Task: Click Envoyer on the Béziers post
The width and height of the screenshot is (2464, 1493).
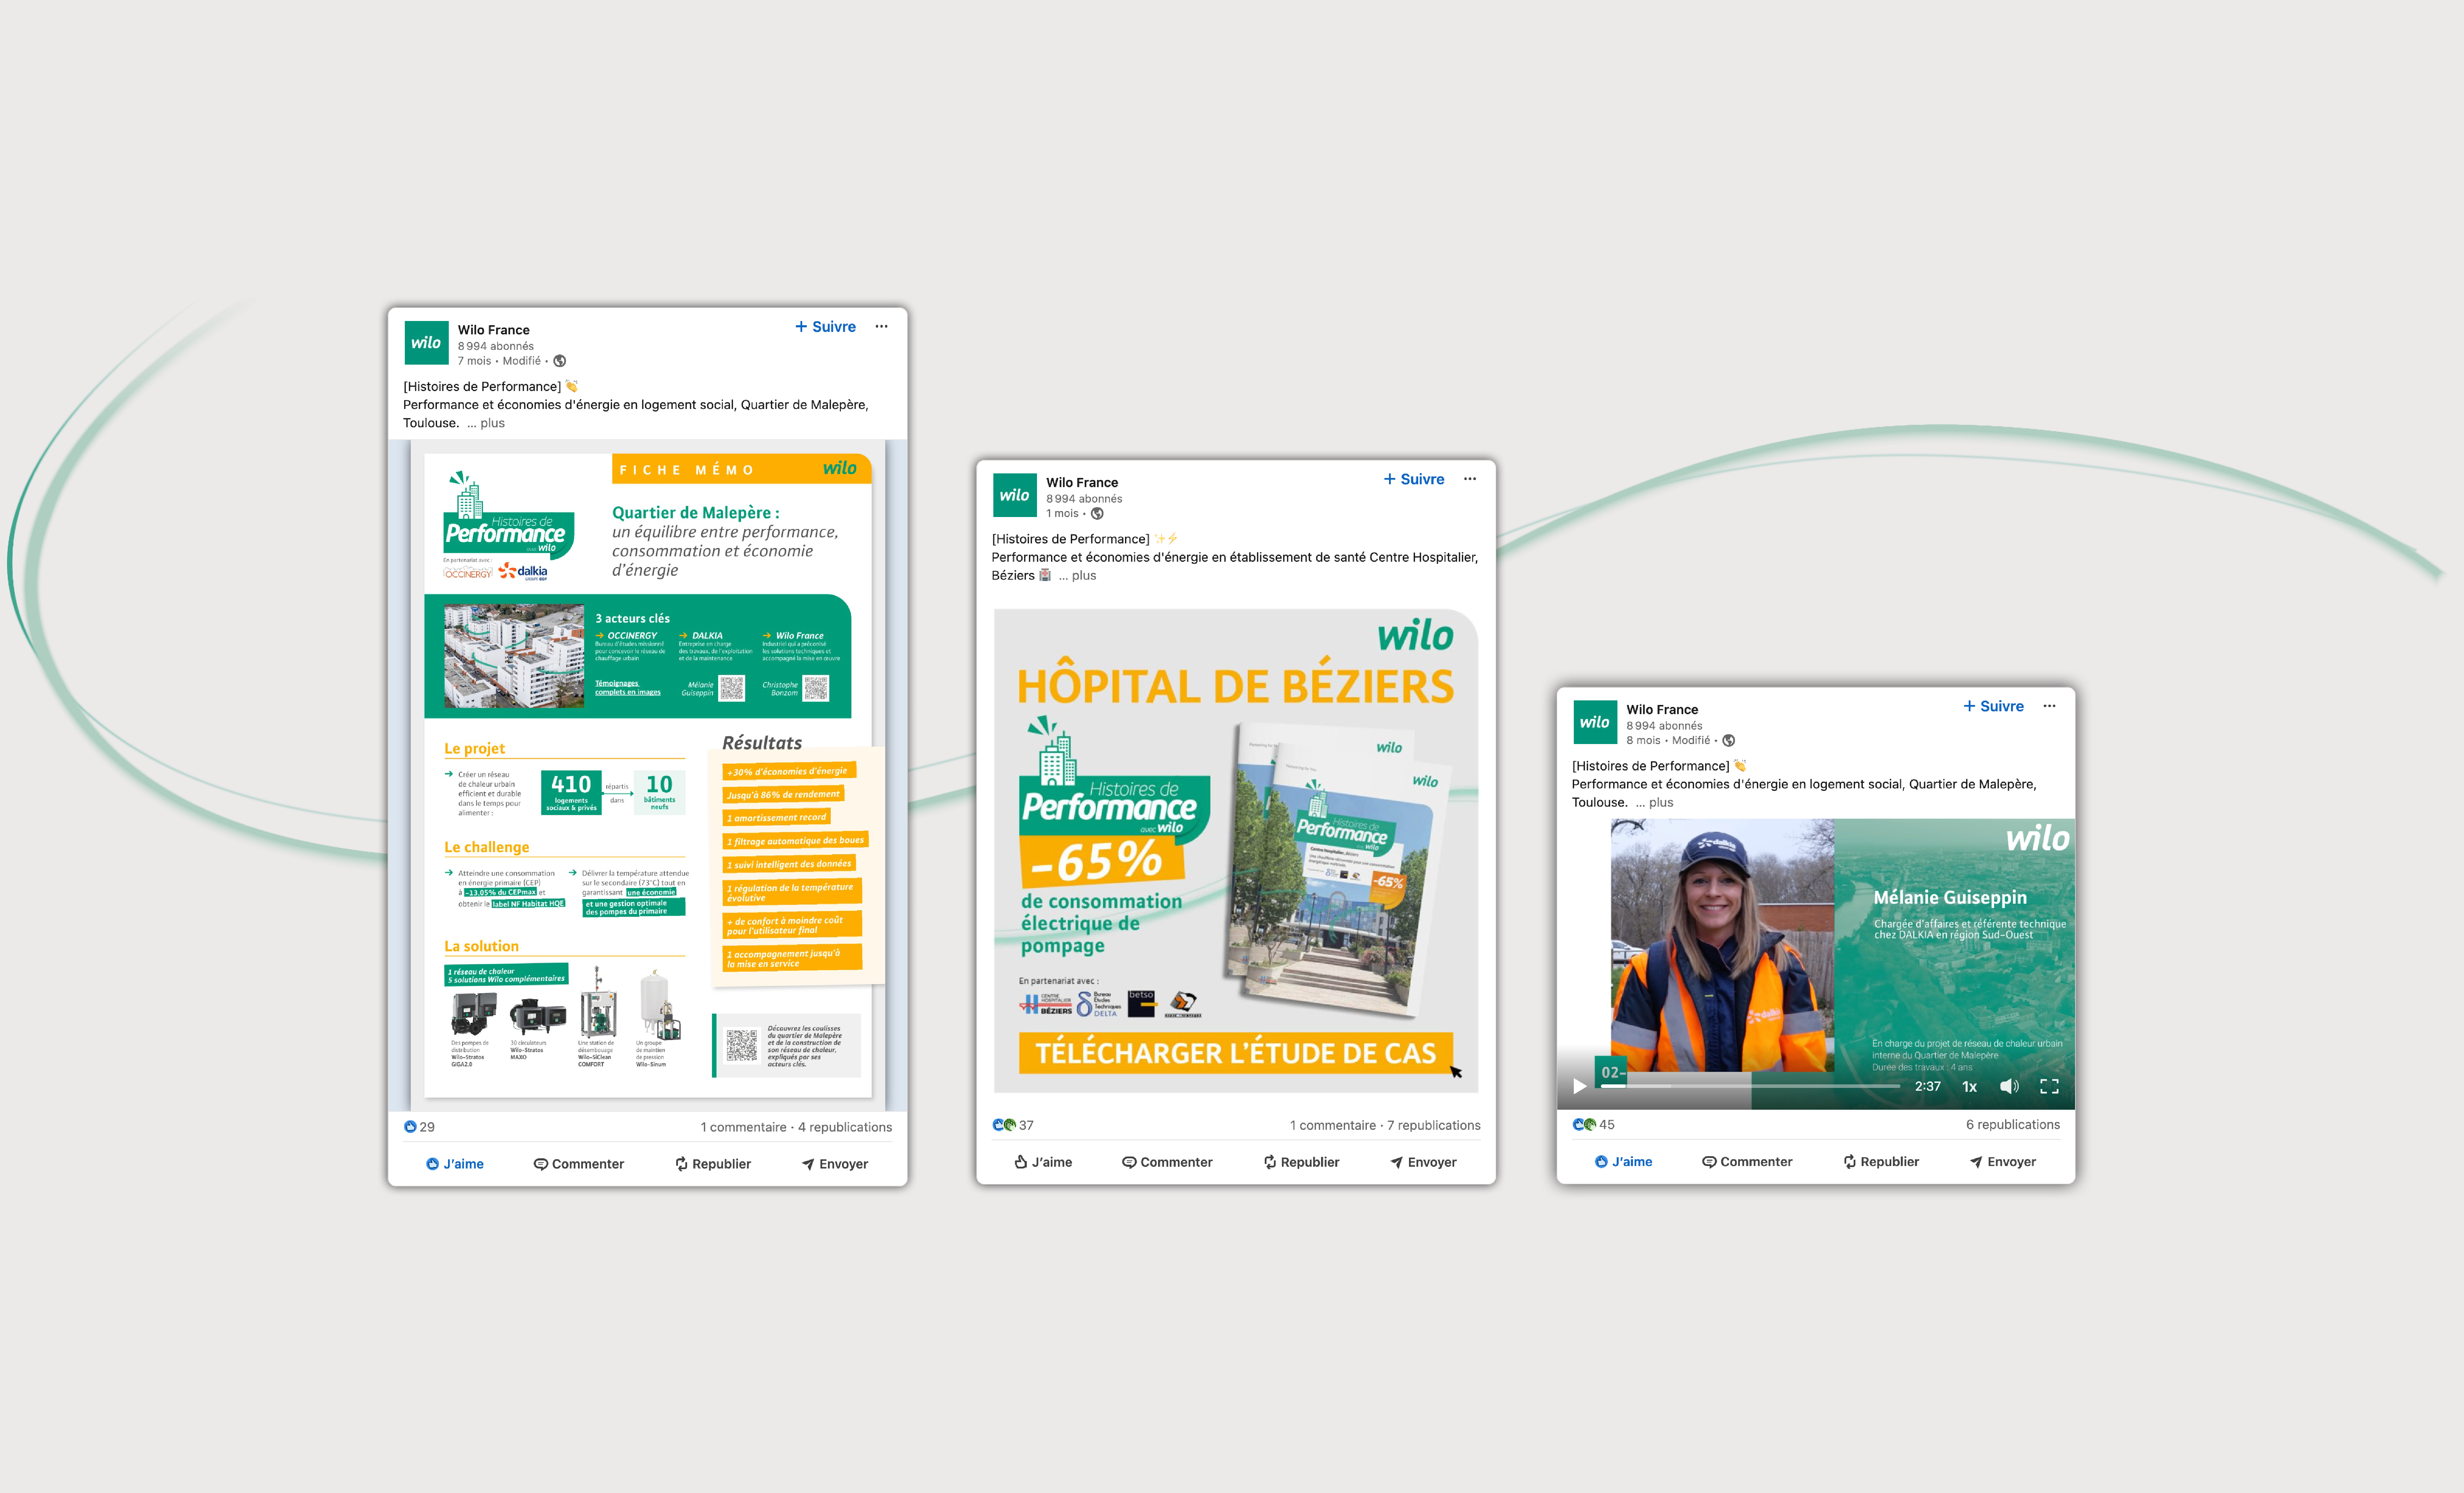Action: (1423, 1162)
